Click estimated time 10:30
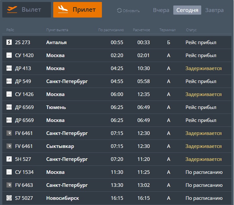This screenshot has height=205, width=234. (143, 68)
